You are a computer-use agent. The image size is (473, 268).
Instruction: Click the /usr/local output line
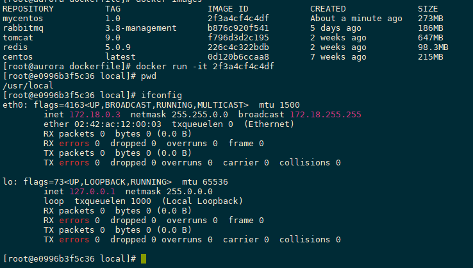(x=28, y=86)
